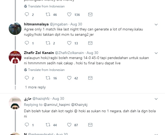The width and height of the screenshot is (165, 135).
Task: Retweet Zhafir Zol Kanain's tweet
Action: 48,78
